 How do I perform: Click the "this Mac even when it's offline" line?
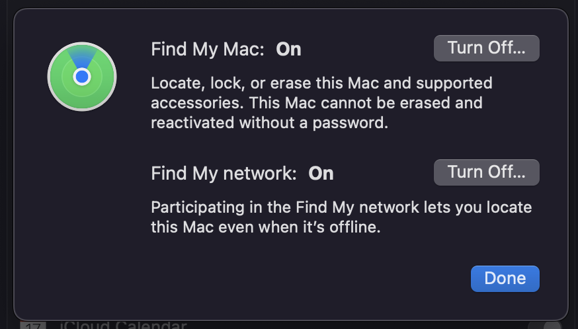click(x=267, y=227)
